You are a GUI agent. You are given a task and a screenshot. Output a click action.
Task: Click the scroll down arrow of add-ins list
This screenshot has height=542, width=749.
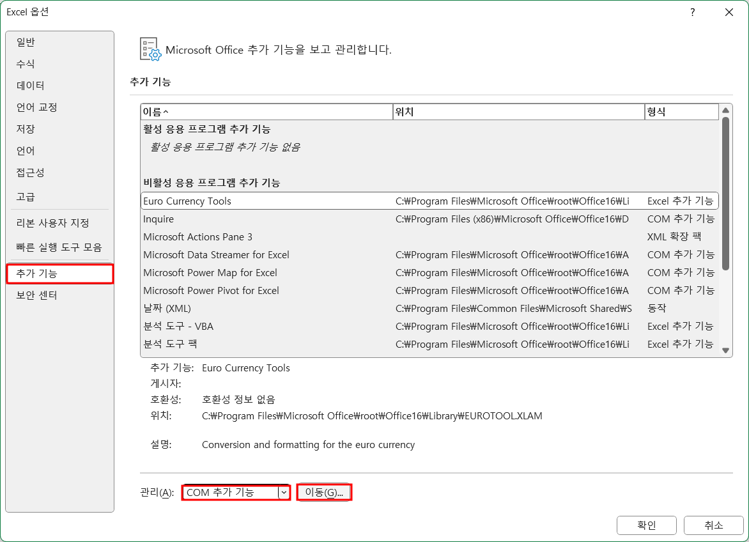coord(725,350)
